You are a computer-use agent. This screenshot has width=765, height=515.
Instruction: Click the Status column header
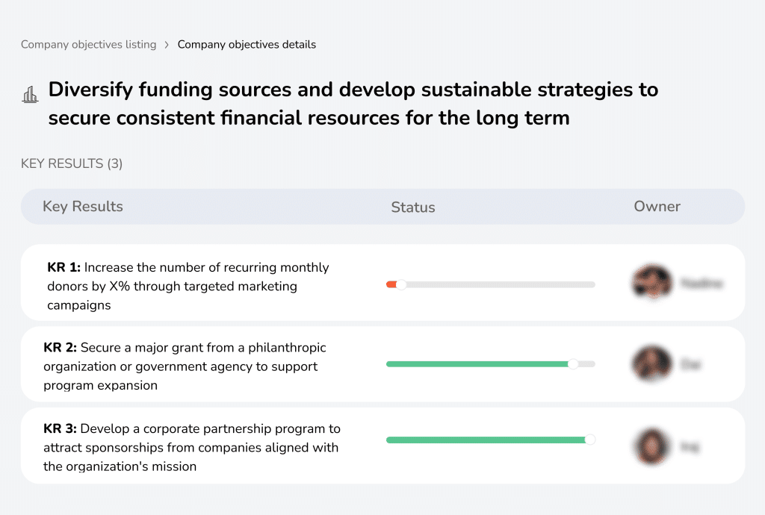[x=413, y=207]
